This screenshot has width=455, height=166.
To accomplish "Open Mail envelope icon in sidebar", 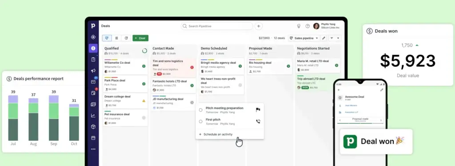I will click(93, 82).
